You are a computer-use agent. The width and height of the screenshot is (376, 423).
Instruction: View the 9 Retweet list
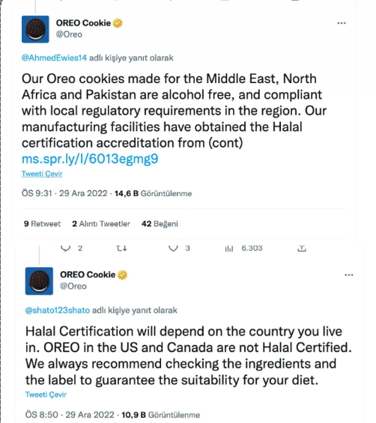(42, 224)
